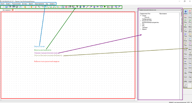
Task: Close the без названия schematic tab
Action: click(x=13, y=10)
